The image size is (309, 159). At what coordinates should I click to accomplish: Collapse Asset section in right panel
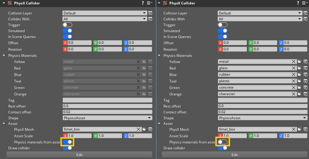pyautogui.click(x=159, y=124)
